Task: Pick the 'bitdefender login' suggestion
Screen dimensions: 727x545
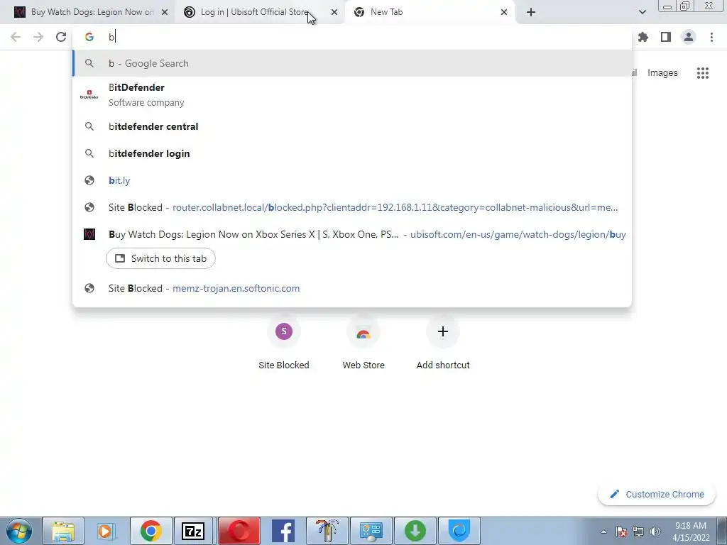Action: coord(352,153)
